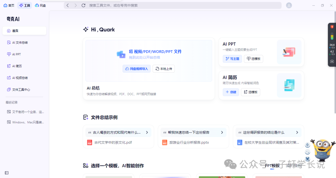Switch to the 工具 top tab

click(x=25, y=5)
